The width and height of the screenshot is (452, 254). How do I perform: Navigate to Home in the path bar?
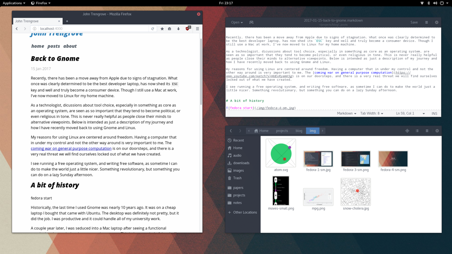coord(262,131)
